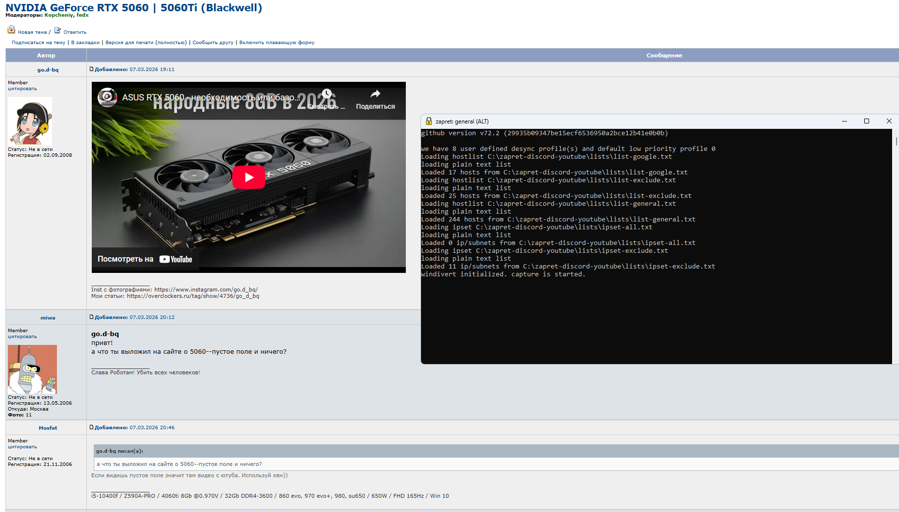
Task: Click the Автор column header
Action: click(x=46, y=55)
